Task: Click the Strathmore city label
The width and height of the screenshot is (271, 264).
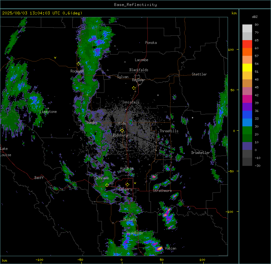Action: click(x=162, y=191)
